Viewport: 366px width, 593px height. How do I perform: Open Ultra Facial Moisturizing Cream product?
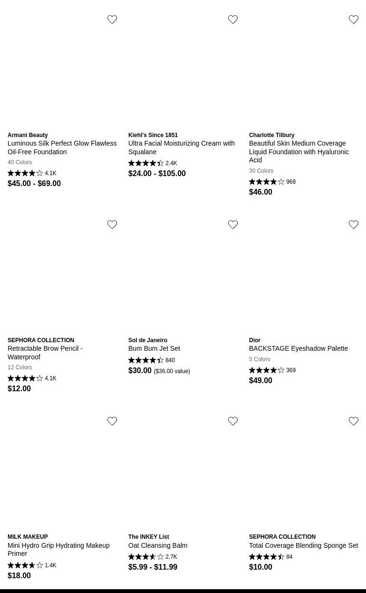point(181,148)
